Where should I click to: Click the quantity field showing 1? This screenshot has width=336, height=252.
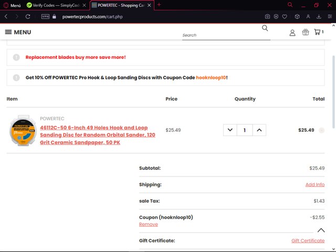[245, 130]
